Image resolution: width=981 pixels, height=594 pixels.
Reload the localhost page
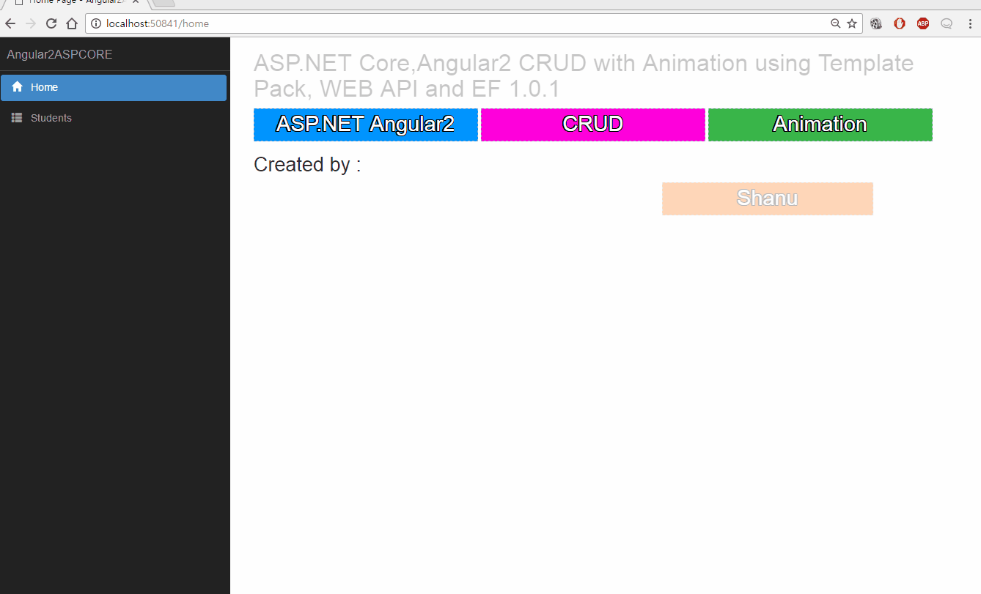pyautogui.click(x=51, y=23)
